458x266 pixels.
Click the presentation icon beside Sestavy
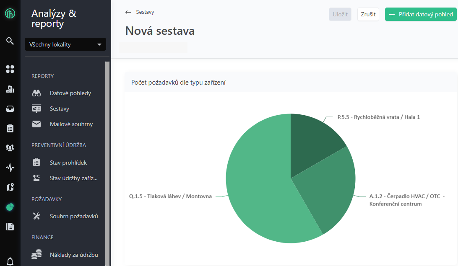point(36,108)
